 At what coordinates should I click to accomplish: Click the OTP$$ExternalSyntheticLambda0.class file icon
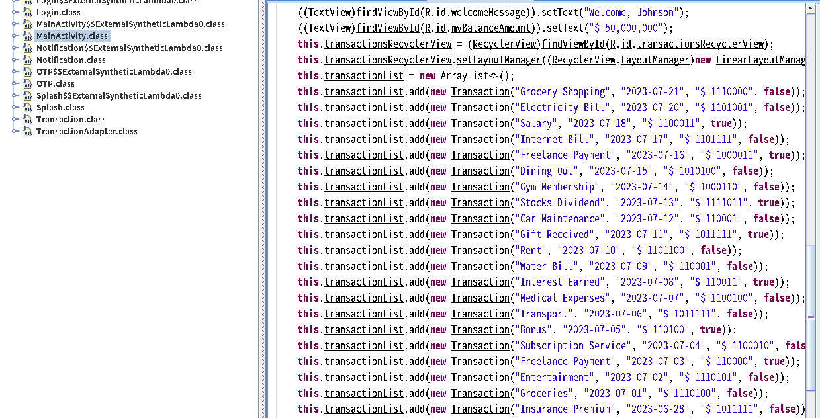[27, 72]
